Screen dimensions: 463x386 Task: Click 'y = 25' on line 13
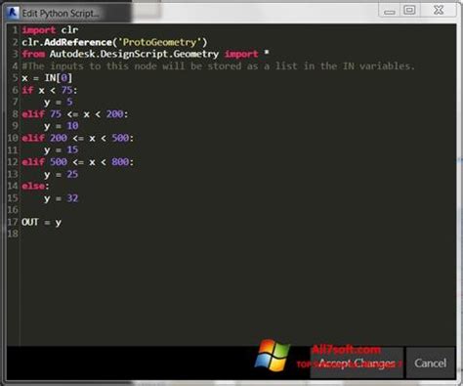tap(62, 174)
